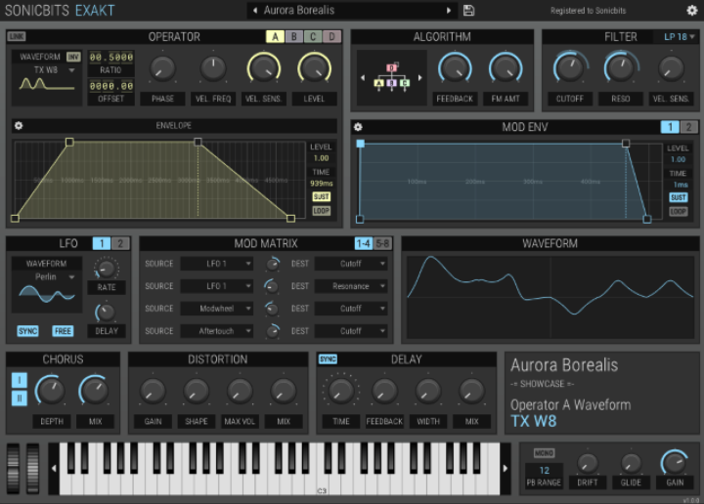
Task: Enable Chorus mode I button
Action: click(x=20, y=380)
